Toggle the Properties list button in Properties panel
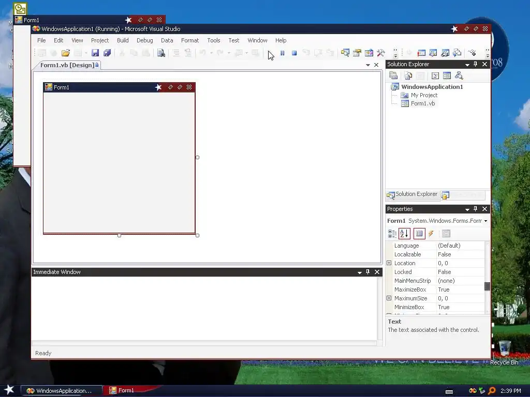The image size is (530, 397). pyautogui.click(x=419, y=233)
